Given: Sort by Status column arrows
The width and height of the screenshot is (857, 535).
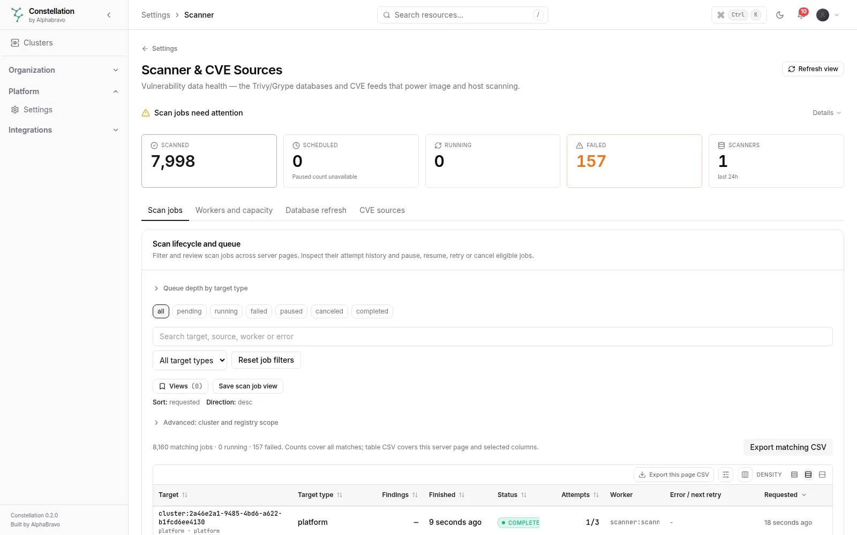Looking at the screenshot, I should point(524,495).
